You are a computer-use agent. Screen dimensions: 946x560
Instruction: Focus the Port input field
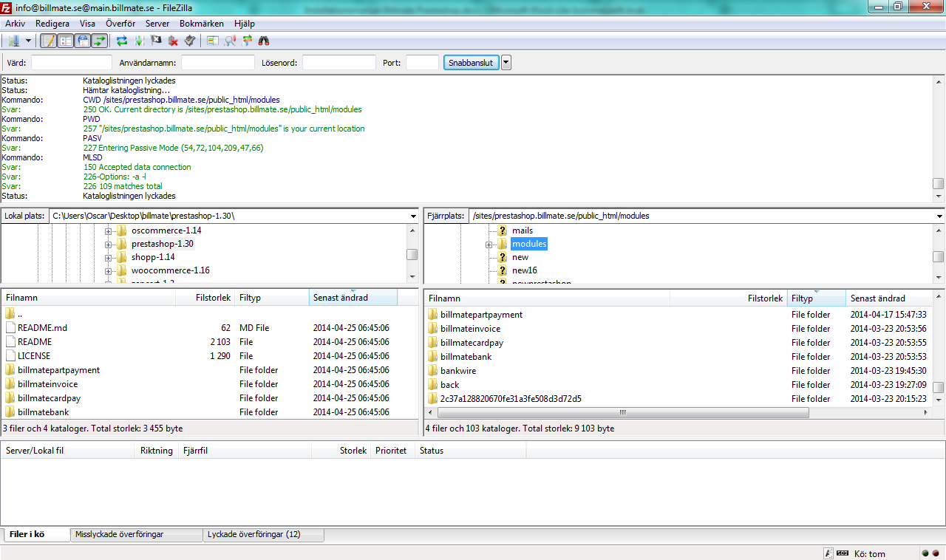point(423,63)
